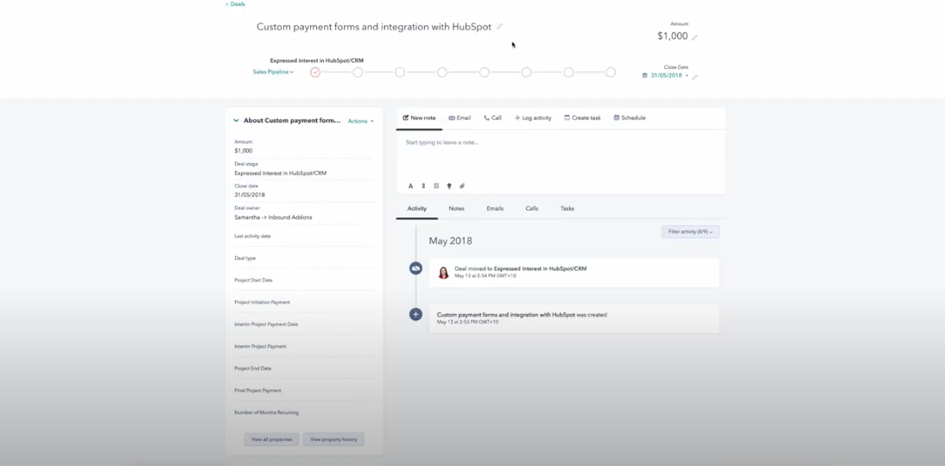Click the Project Initiation Payment property field

304,303
